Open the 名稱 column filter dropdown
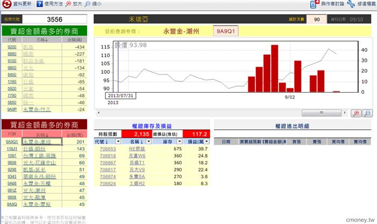 coord(149,141)
